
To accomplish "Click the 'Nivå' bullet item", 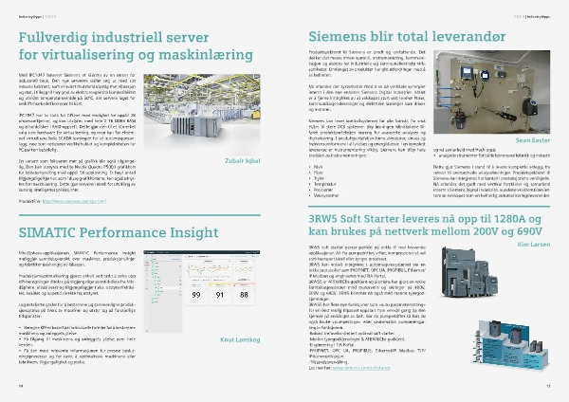I will point(318,167).
